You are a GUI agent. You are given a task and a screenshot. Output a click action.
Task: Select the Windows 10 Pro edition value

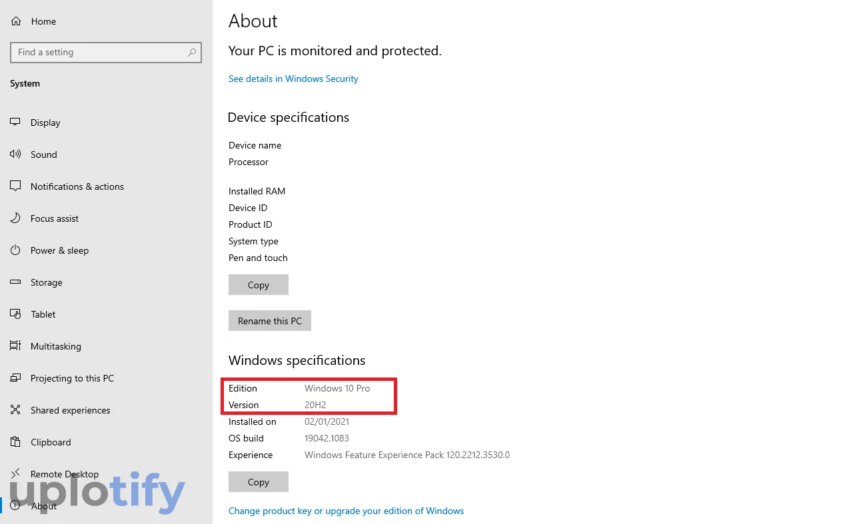point(337,388)
